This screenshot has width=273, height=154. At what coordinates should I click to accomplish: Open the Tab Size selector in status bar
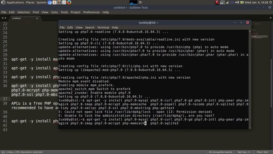click(x=244, y=152)
